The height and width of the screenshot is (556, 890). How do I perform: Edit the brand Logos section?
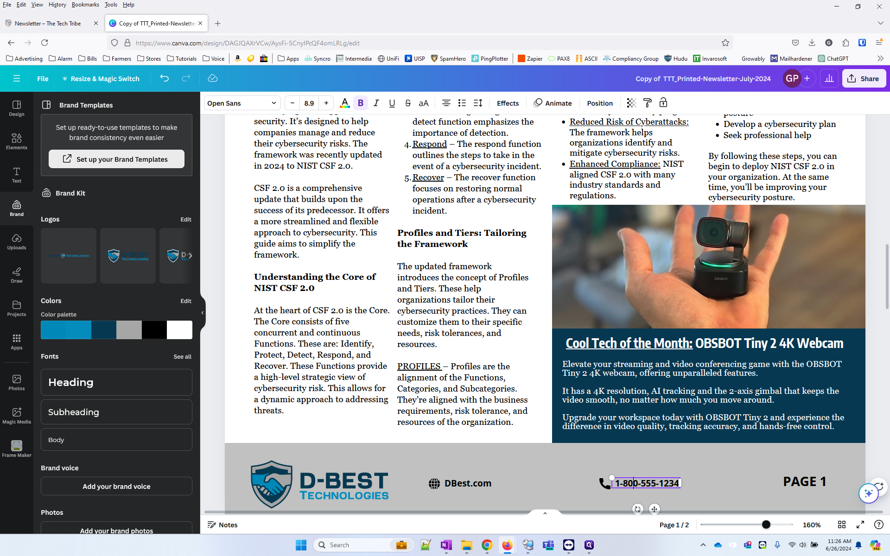[x=186, y=219]
